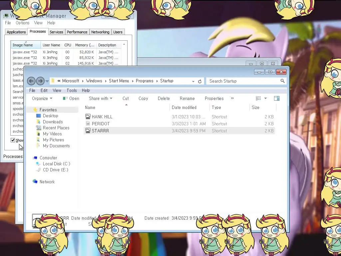The image size is (341, 256).
Task: Navigate to Programs in the address path
Action: pyautogui.click(x=145, y=81)
